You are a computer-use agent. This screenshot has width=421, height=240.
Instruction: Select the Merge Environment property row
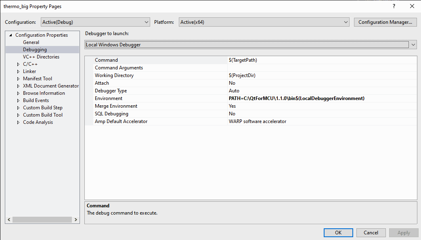click(x=116, y=106)
